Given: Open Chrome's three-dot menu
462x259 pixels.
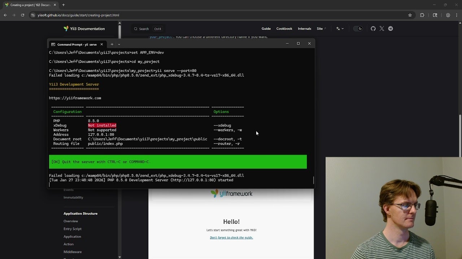Looking at the screenshot, I should (457, 15).
